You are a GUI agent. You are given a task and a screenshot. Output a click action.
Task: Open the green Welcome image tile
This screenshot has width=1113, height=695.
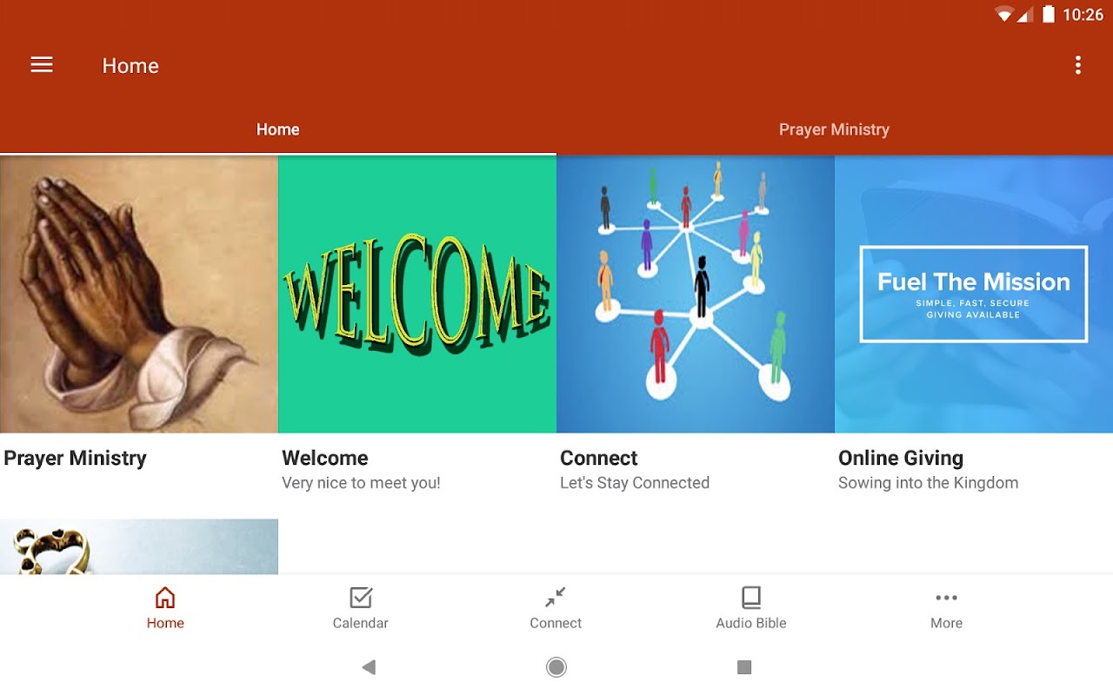coord(417,295)
